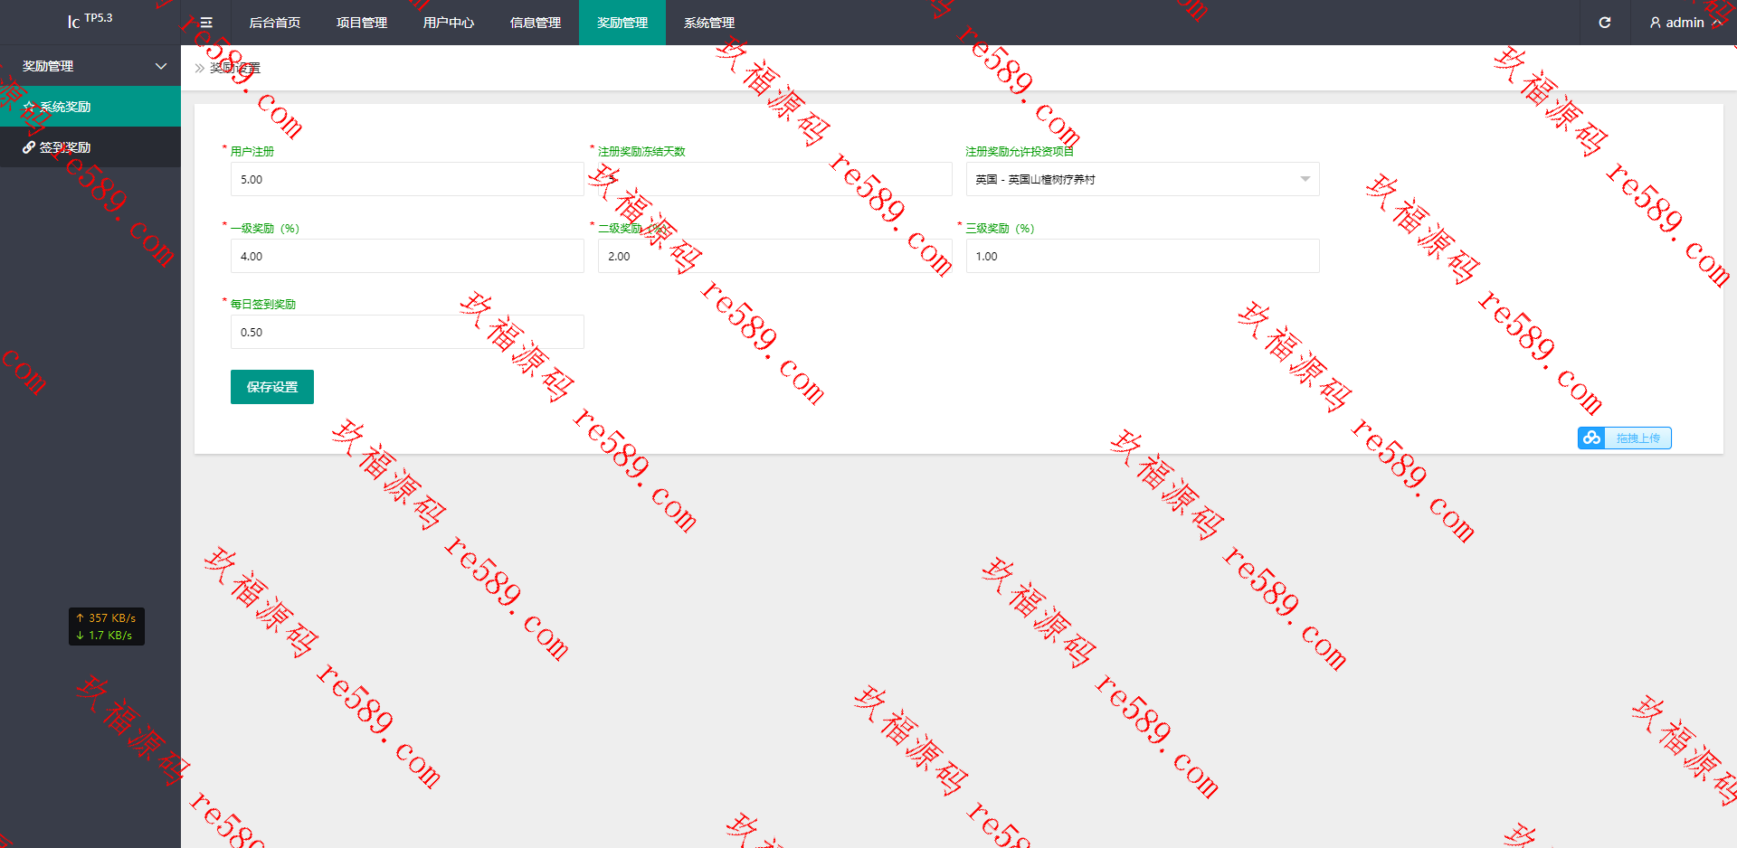This screenshot has width=1737, height=848.
Task: Open the 后台首页 tab
Action: [275, 23]
